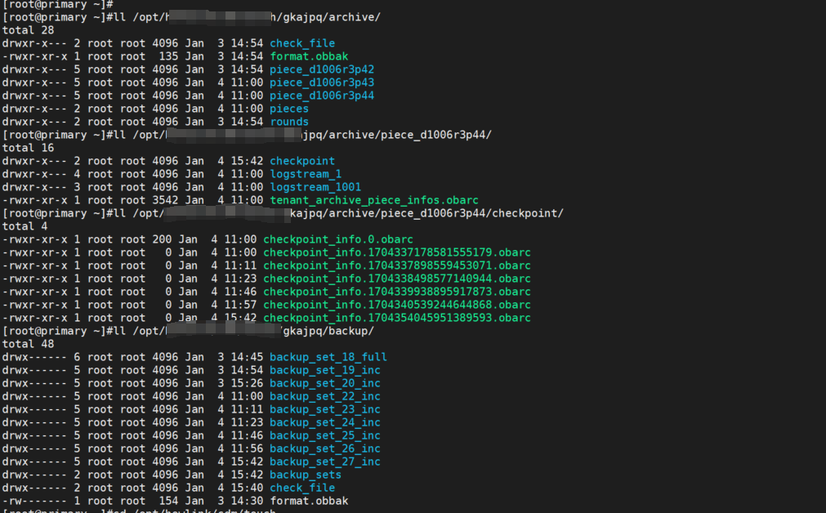Click the backup_set_27_inc directory
The image size is (826, 513).
click(x=325, y=462)
